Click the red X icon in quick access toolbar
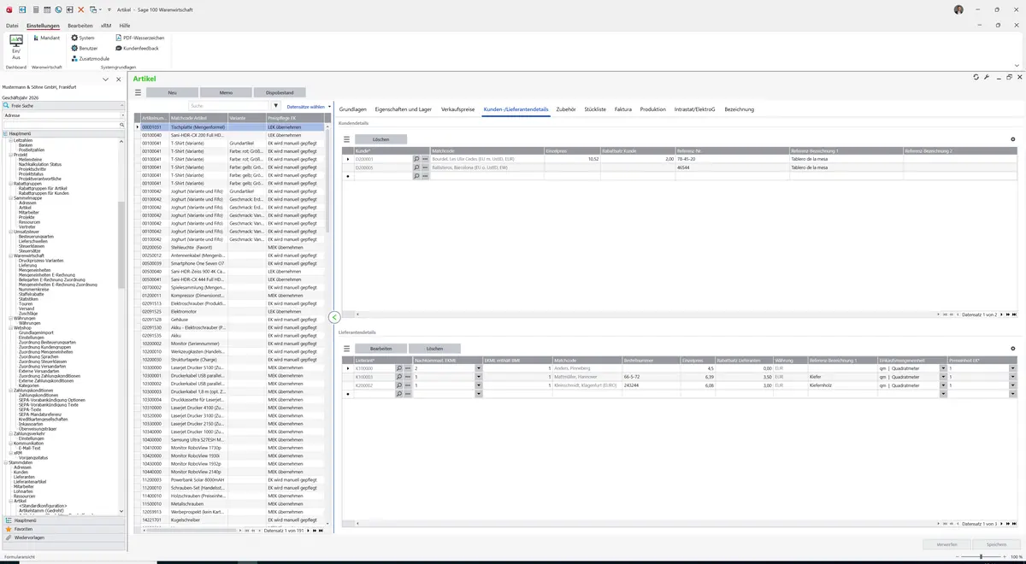 coord(81,9)
